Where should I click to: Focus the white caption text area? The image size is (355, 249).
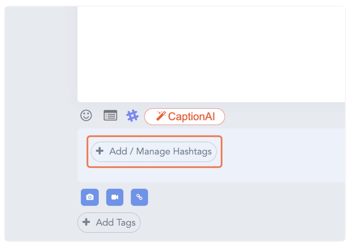coord(211,54)
